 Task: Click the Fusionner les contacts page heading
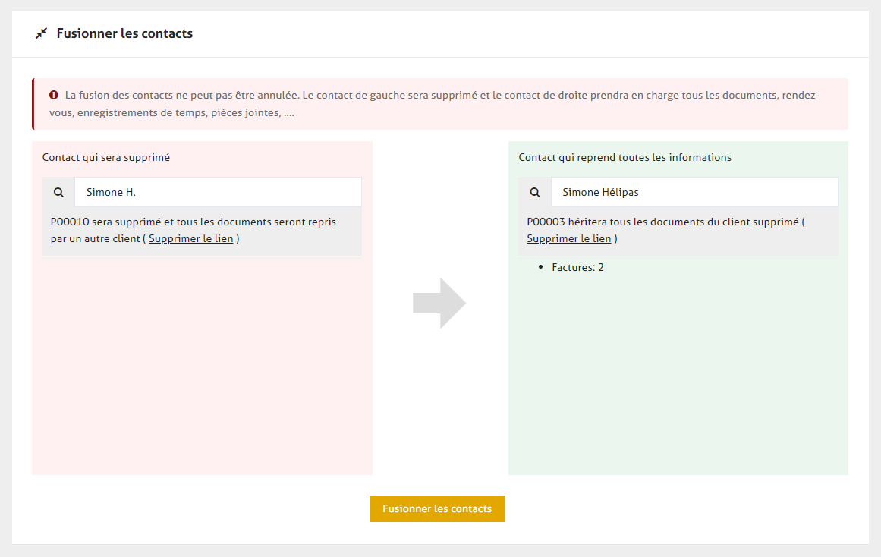click(124, 33)
